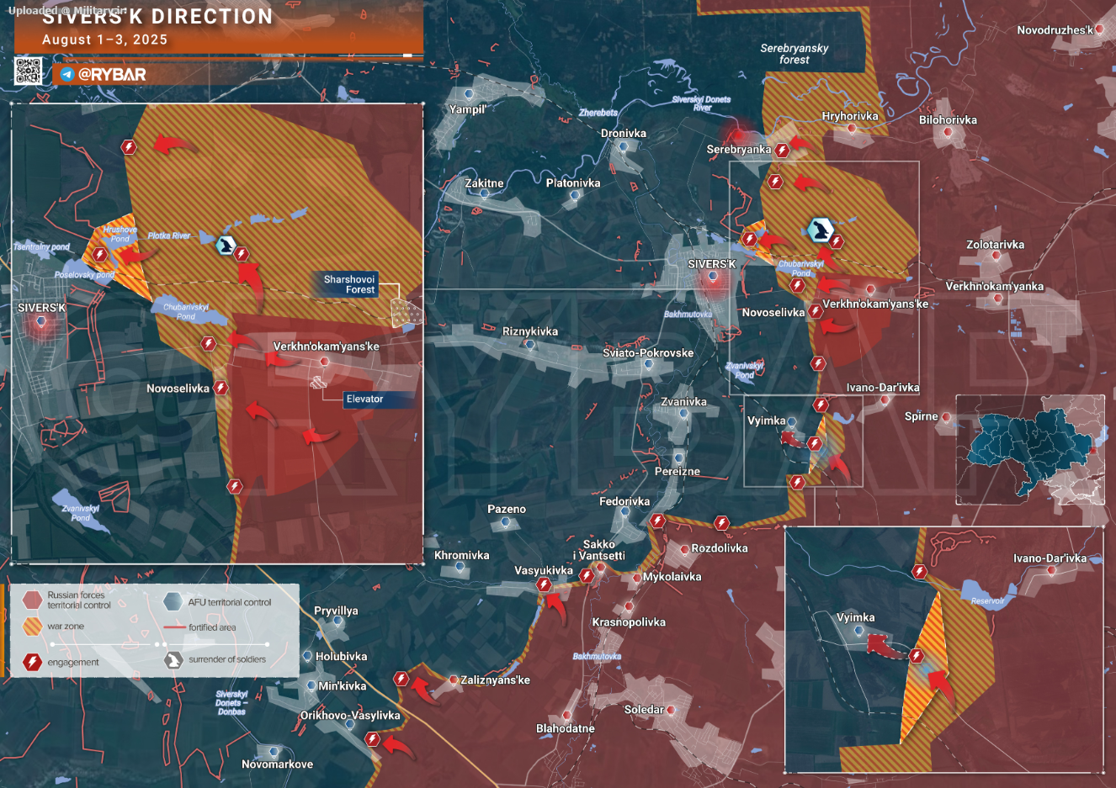Select the Sviato-Pokrovske town label
Viewport: 1116px width, 788px height.
(648, 353)
